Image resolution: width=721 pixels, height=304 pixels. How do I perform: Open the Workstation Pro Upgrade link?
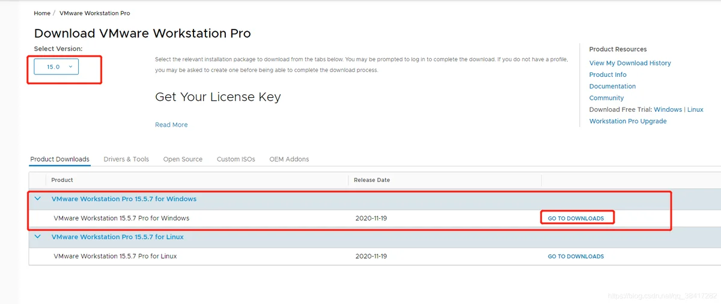628,121
